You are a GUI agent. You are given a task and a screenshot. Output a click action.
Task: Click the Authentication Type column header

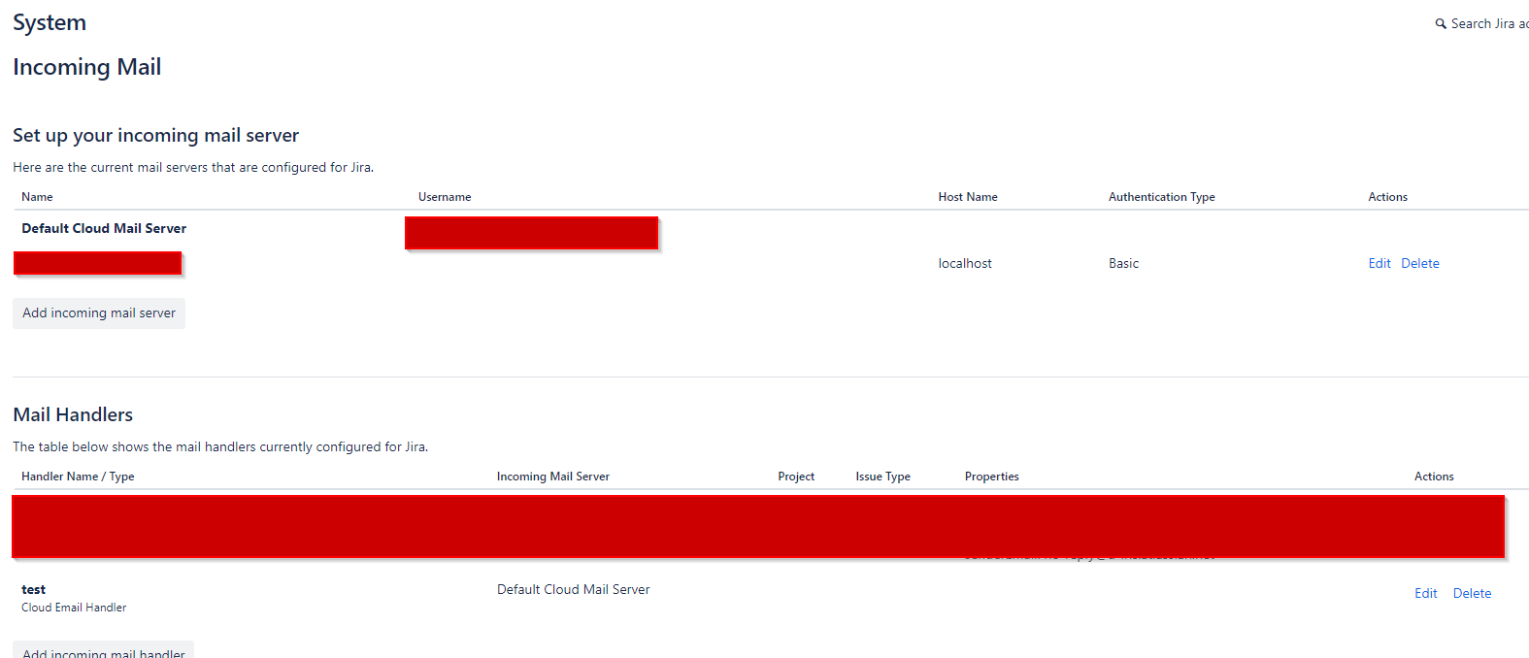tap(1162, 197)
